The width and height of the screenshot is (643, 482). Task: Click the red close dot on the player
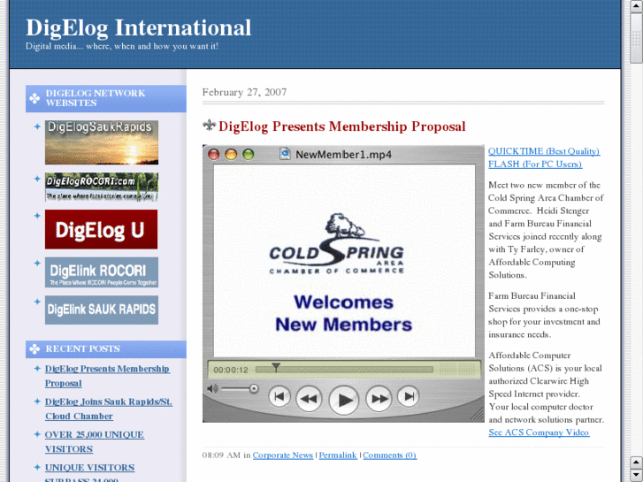214,154
